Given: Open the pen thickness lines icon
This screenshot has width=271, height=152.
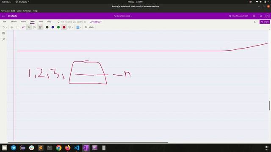Looking at the screenshot, I should click(x=78, y=27).
